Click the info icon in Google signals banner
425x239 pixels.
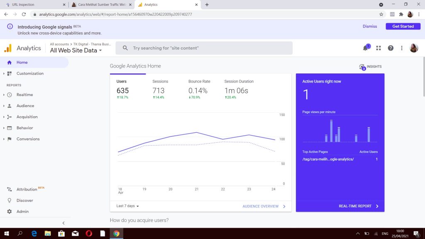coord(10,27)
